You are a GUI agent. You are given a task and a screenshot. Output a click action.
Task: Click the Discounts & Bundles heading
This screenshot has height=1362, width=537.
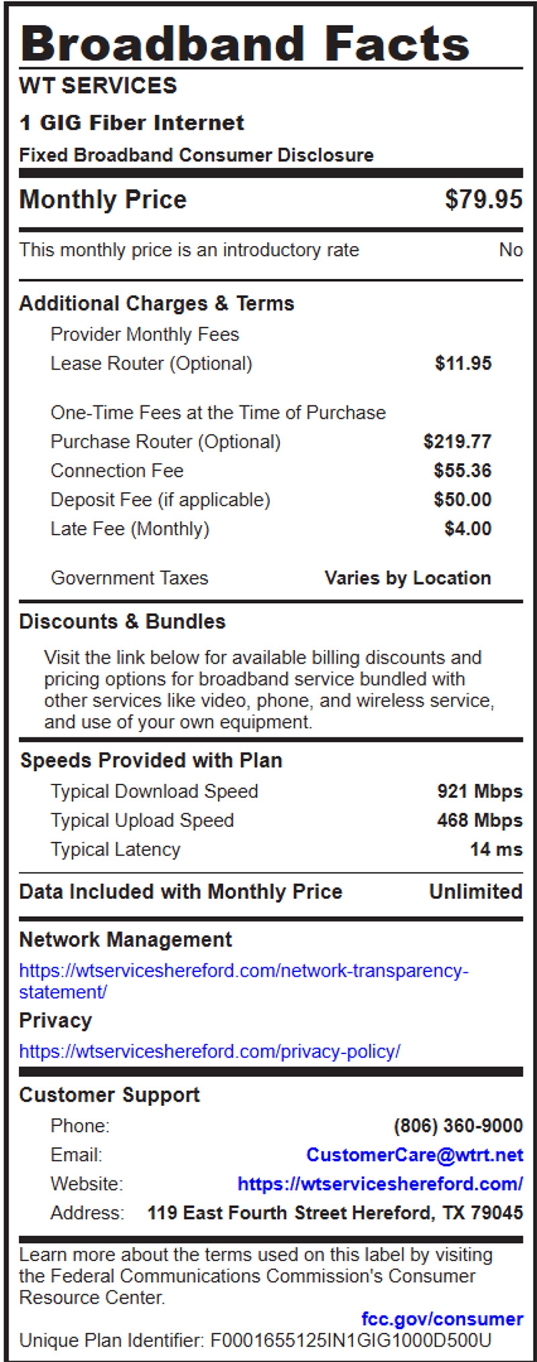click(122, 622)
